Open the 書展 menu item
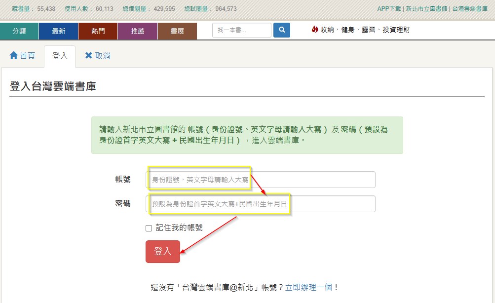This screenshot has height=303, width=495. (x=177, y=31)
